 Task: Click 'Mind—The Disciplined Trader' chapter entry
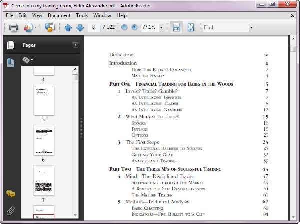click(160, 176)
